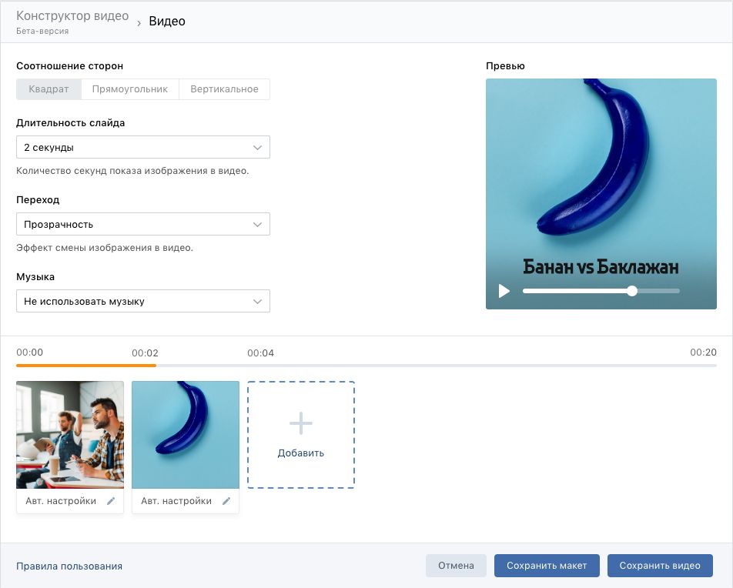The width and height of the screenshot is (733, 588).
Task: Select the two men slide thumbnail
Action: (x=70, y=435)
